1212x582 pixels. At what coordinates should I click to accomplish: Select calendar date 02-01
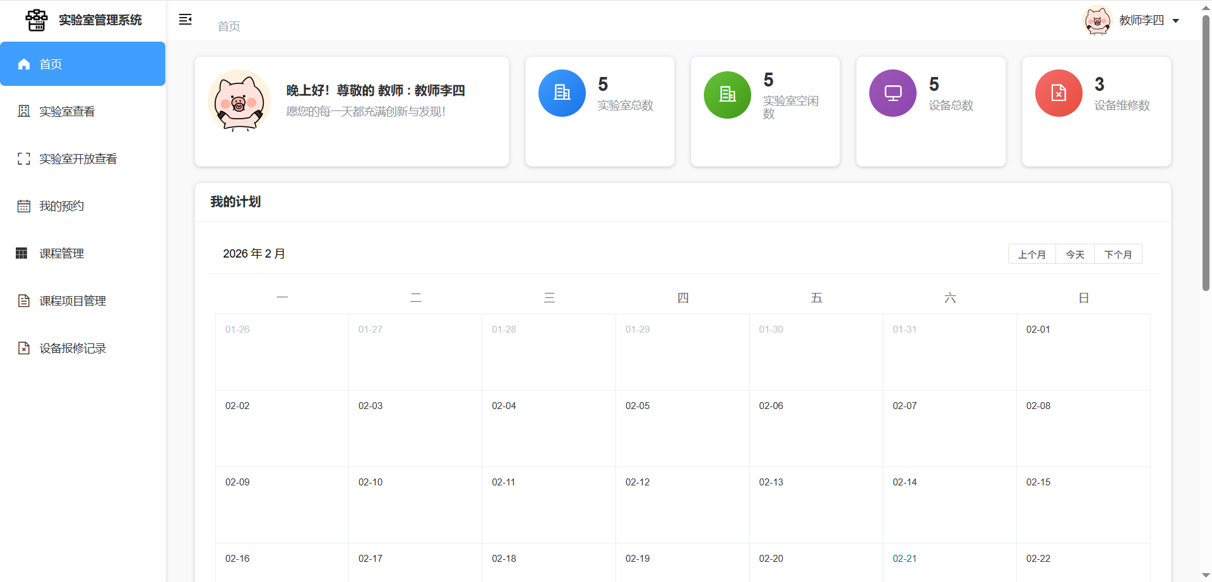pos(1083,352)
